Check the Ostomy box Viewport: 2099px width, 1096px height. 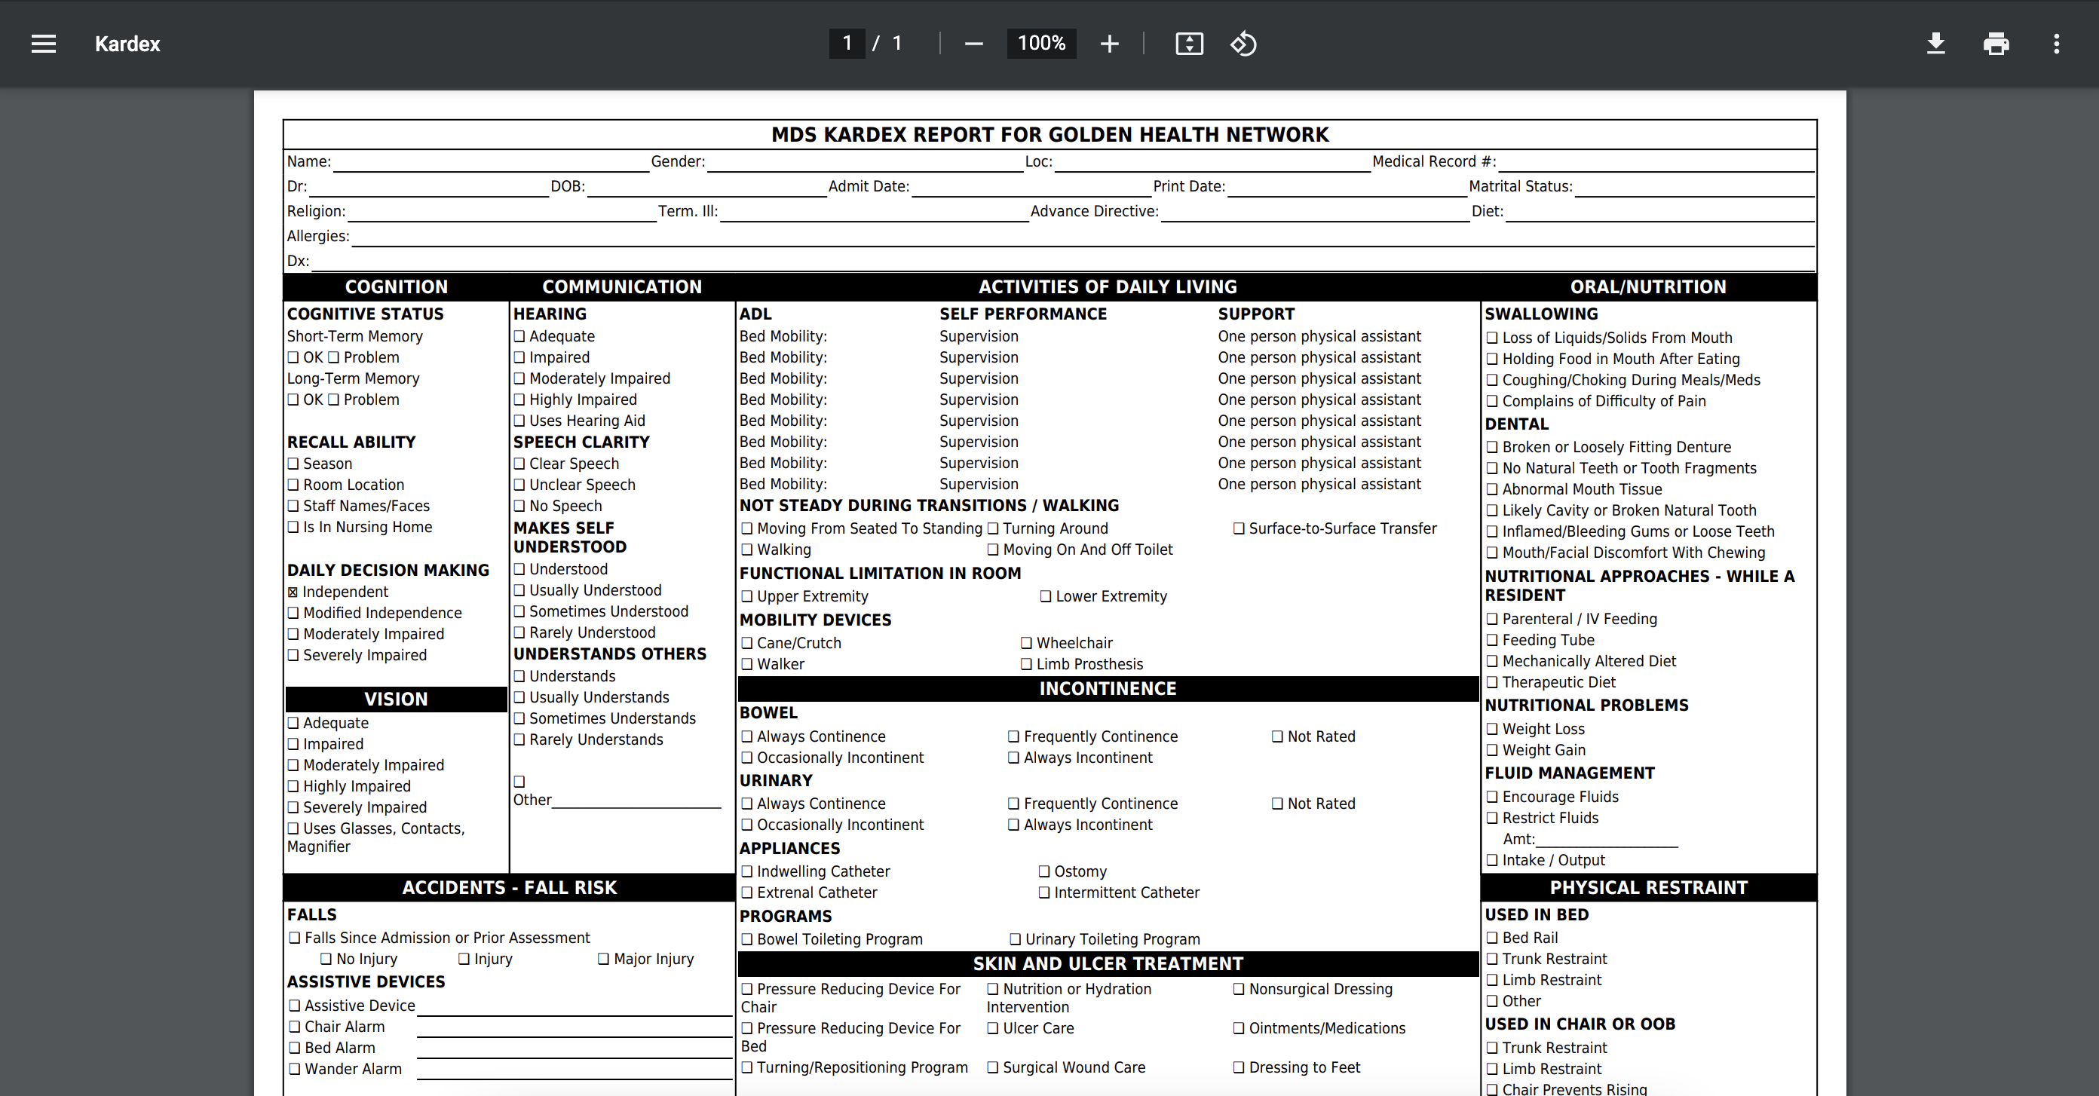(x=1043, y=872)
